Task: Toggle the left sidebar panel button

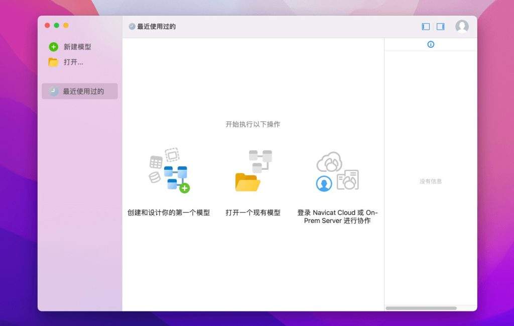Action: (426, 27)
